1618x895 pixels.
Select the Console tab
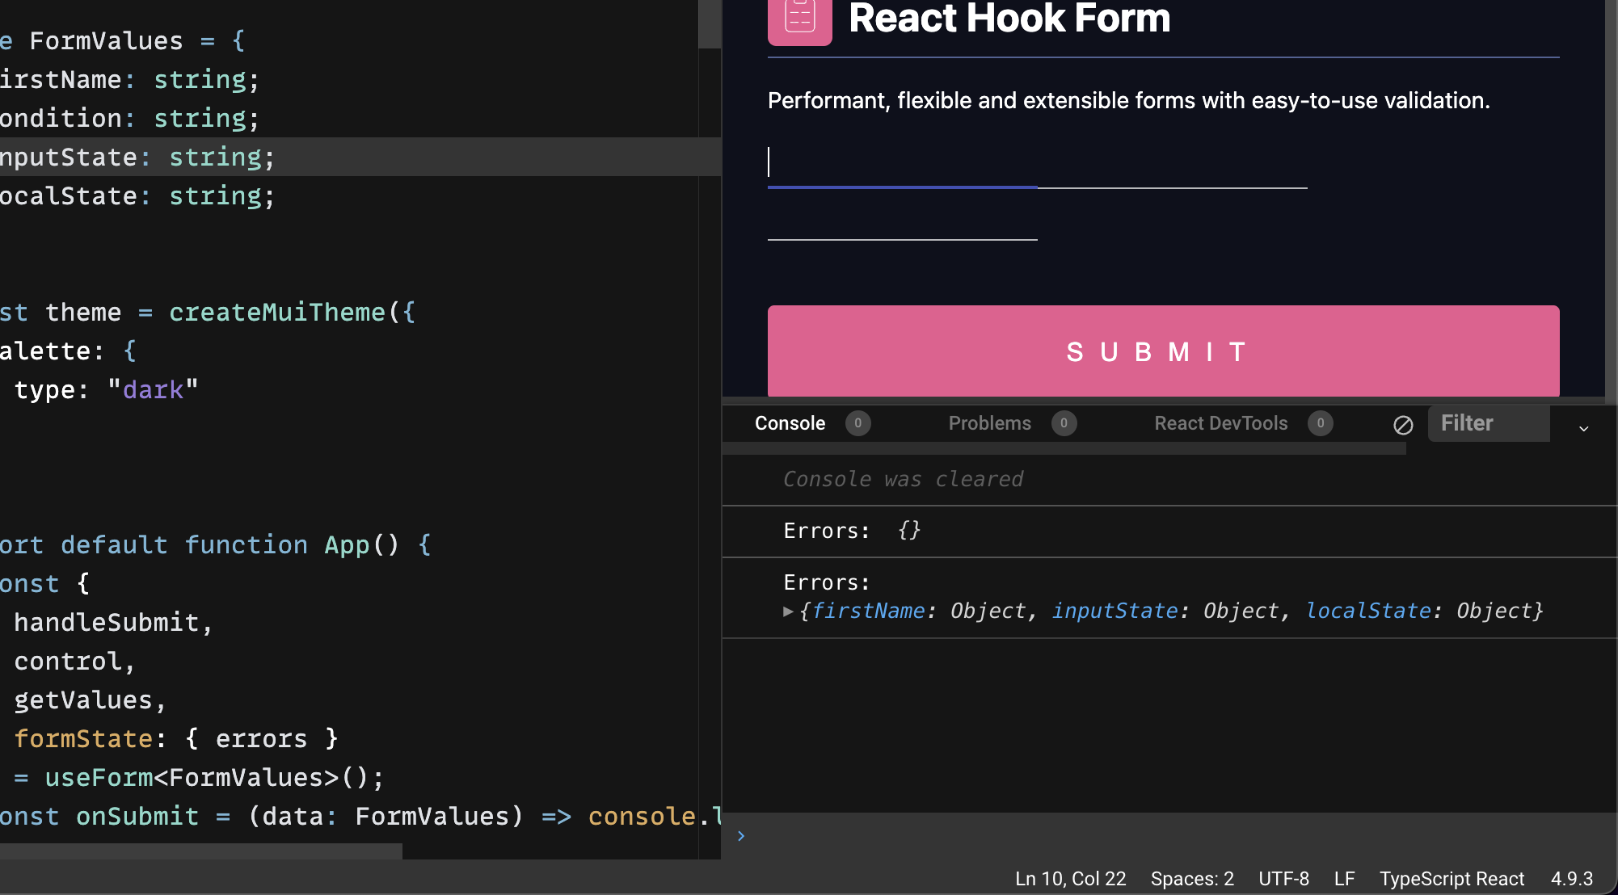click(x=790, y=423)
